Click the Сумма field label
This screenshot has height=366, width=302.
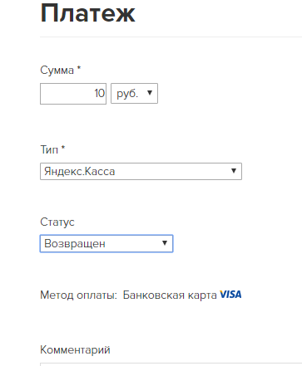(x=57, y=71)
